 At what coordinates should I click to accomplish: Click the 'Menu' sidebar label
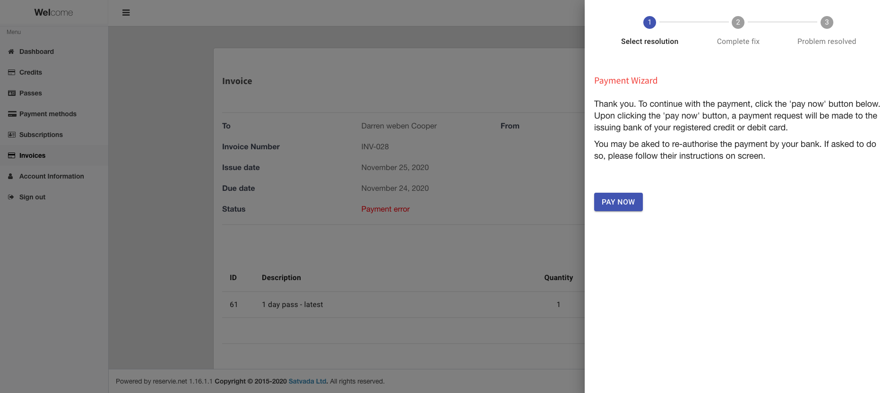tap(14, 32)
